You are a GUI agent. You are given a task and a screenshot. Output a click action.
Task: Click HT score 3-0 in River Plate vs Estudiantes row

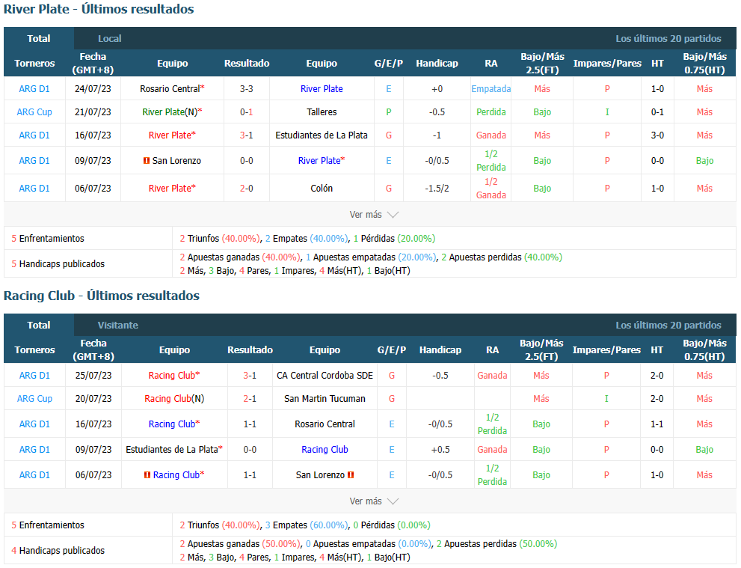pos(658,135)
